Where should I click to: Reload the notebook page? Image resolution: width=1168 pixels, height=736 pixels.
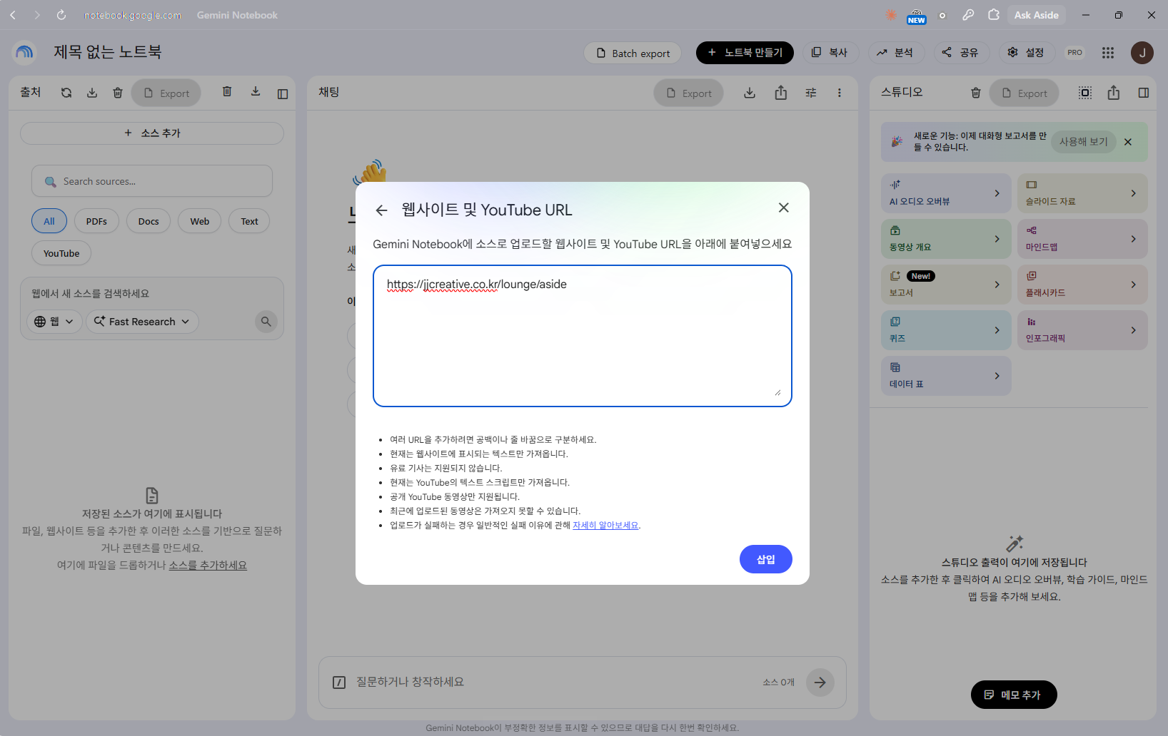pos(61,15)
